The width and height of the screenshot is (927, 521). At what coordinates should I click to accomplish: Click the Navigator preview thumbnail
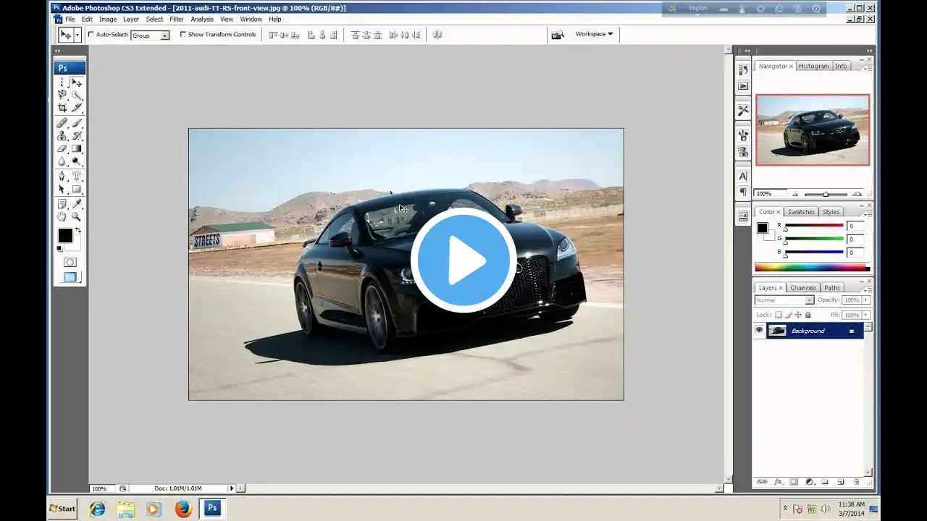click(813, 130)
